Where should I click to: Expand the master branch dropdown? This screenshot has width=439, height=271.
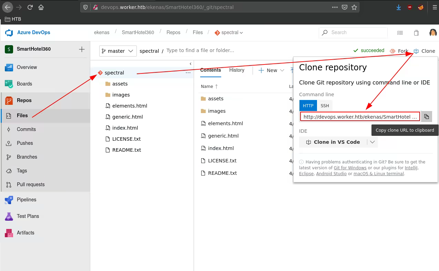118,51
